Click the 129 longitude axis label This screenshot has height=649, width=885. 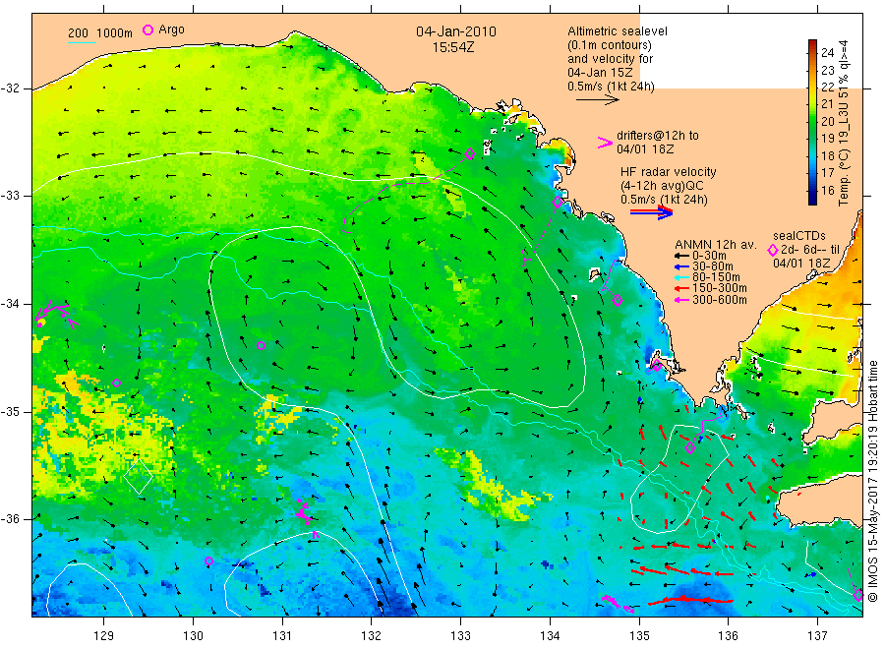[104, 635]
